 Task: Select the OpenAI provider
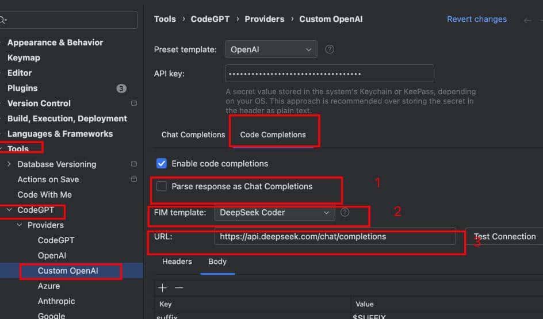point(52,255)
